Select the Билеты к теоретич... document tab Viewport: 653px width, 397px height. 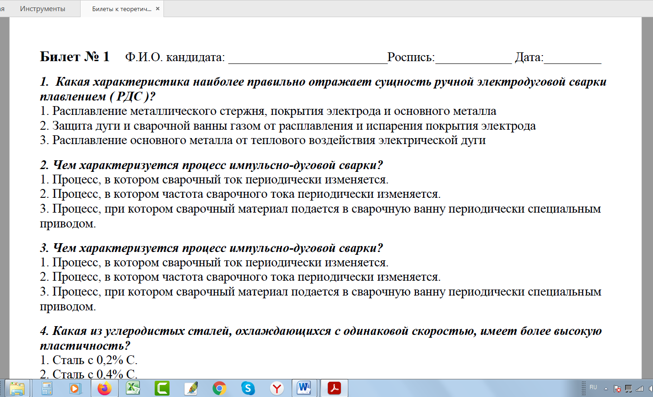121,9
